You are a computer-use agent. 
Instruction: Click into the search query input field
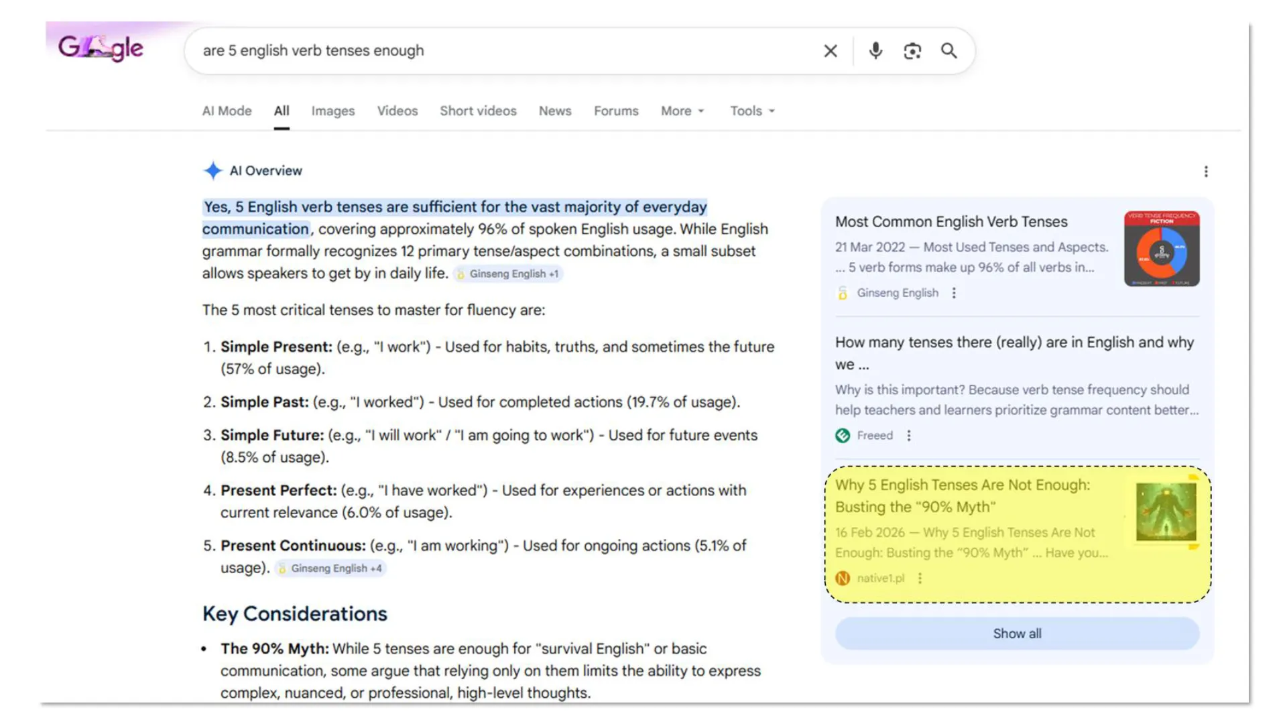(x=503, y=51)
